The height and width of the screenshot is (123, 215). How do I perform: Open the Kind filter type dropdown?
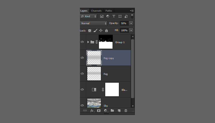[89, 16]
